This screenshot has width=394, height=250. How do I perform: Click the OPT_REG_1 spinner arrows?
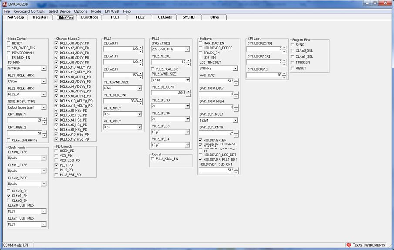click(x=44, y=121)
